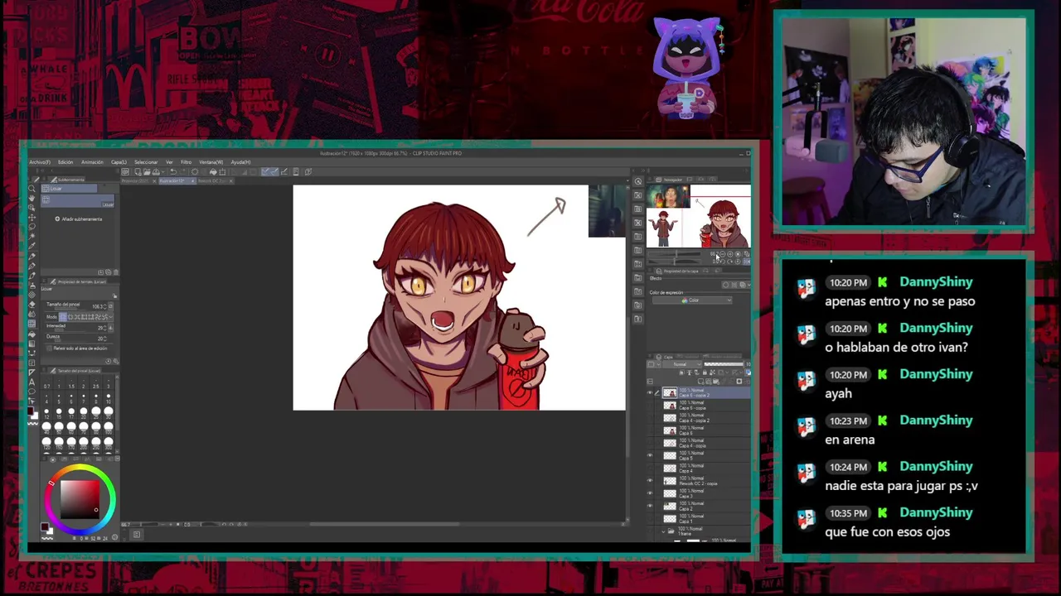This screenshot has width=1061, height=596.
Task: Select the Pencil tool
Action: (31, 266)
